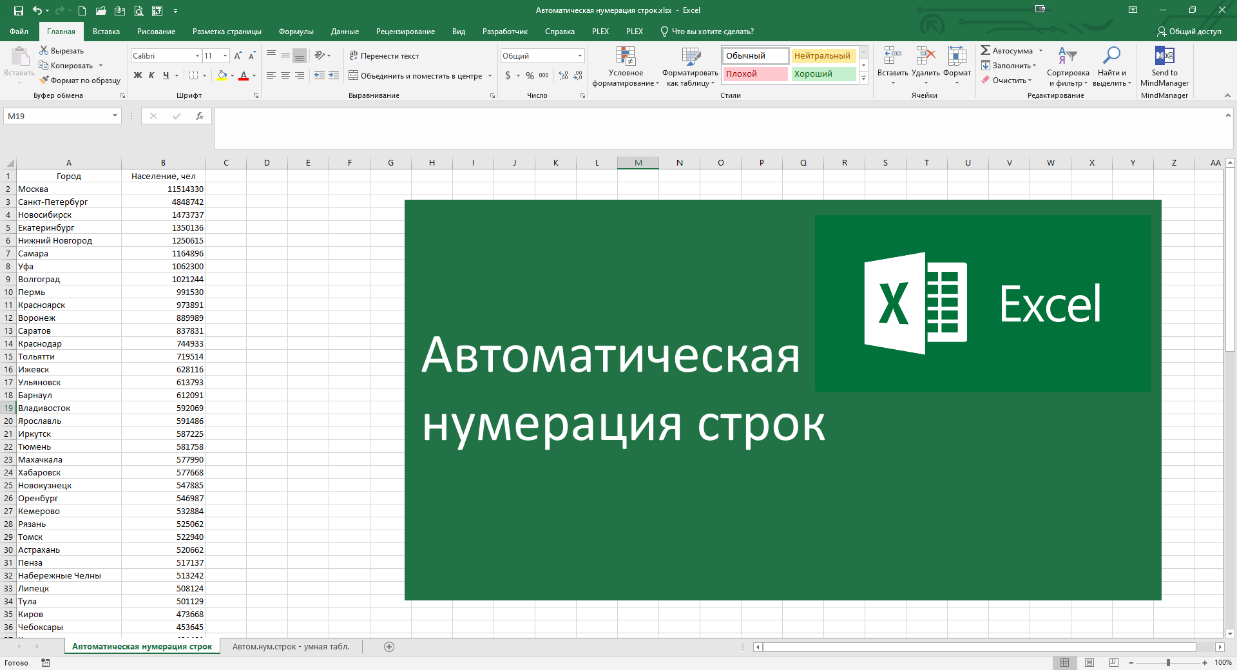
Task: Click the Save icon on Quick Access toolbar
Action: click(x=17, y=10)
